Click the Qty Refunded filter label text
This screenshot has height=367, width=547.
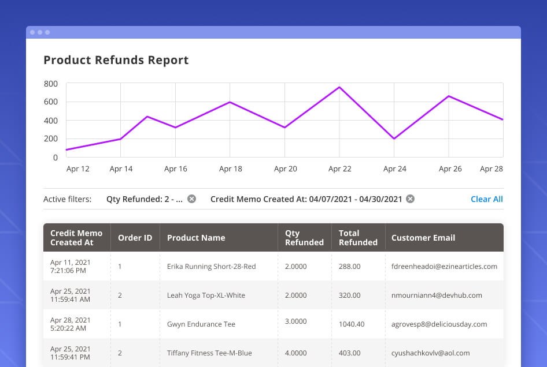click(x=144, y=199)
